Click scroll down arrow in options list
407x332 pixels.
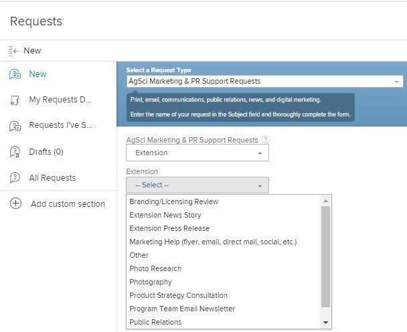(326, 323)
